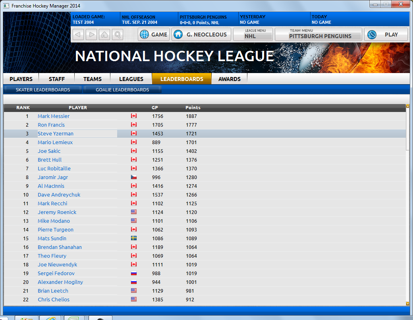Open Brett Hull player link

tap(50, 160)
